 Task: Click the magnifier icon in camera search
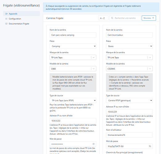[x=112, y=18]
